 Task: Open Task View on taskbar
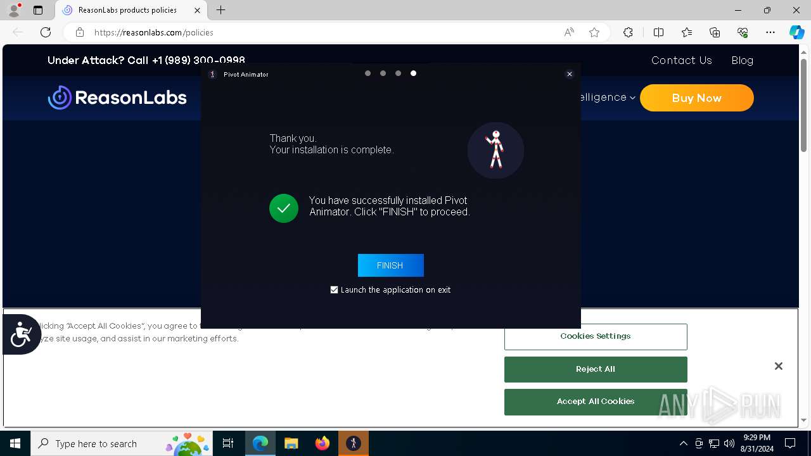(228, 443)
